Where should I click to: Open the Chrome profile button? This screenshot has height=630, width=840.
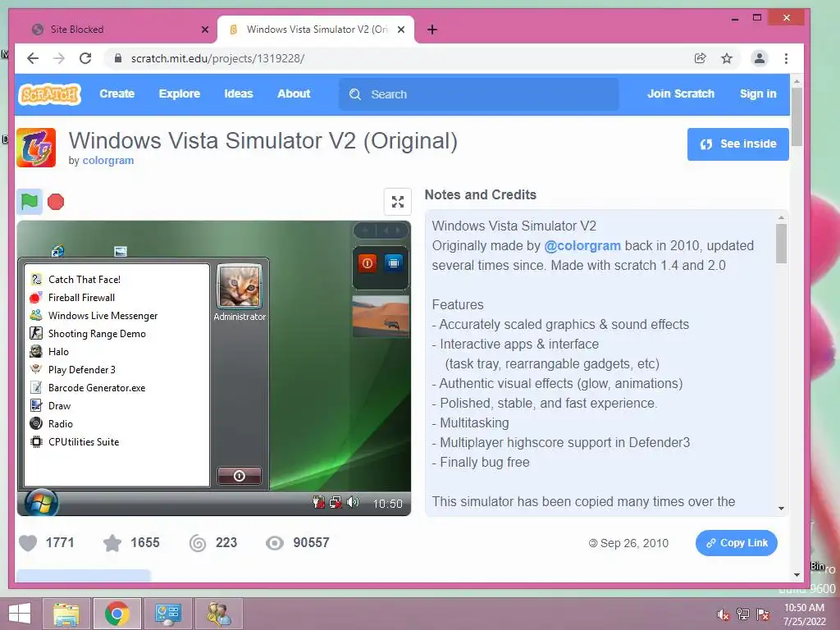[760, 58]
